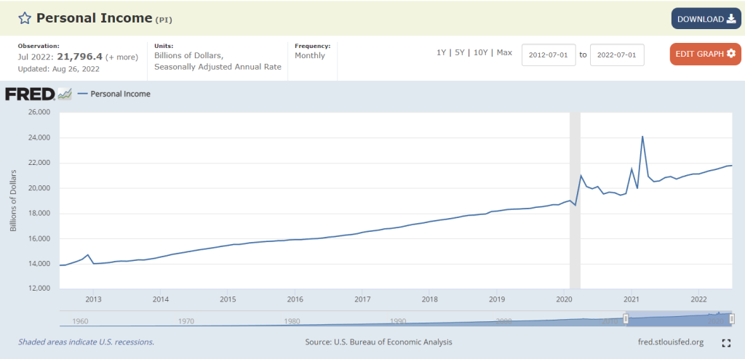Screen dimensions: 745x359
Task: Select the Max range link
Action: pyautogui.click(x=504, y=52)
